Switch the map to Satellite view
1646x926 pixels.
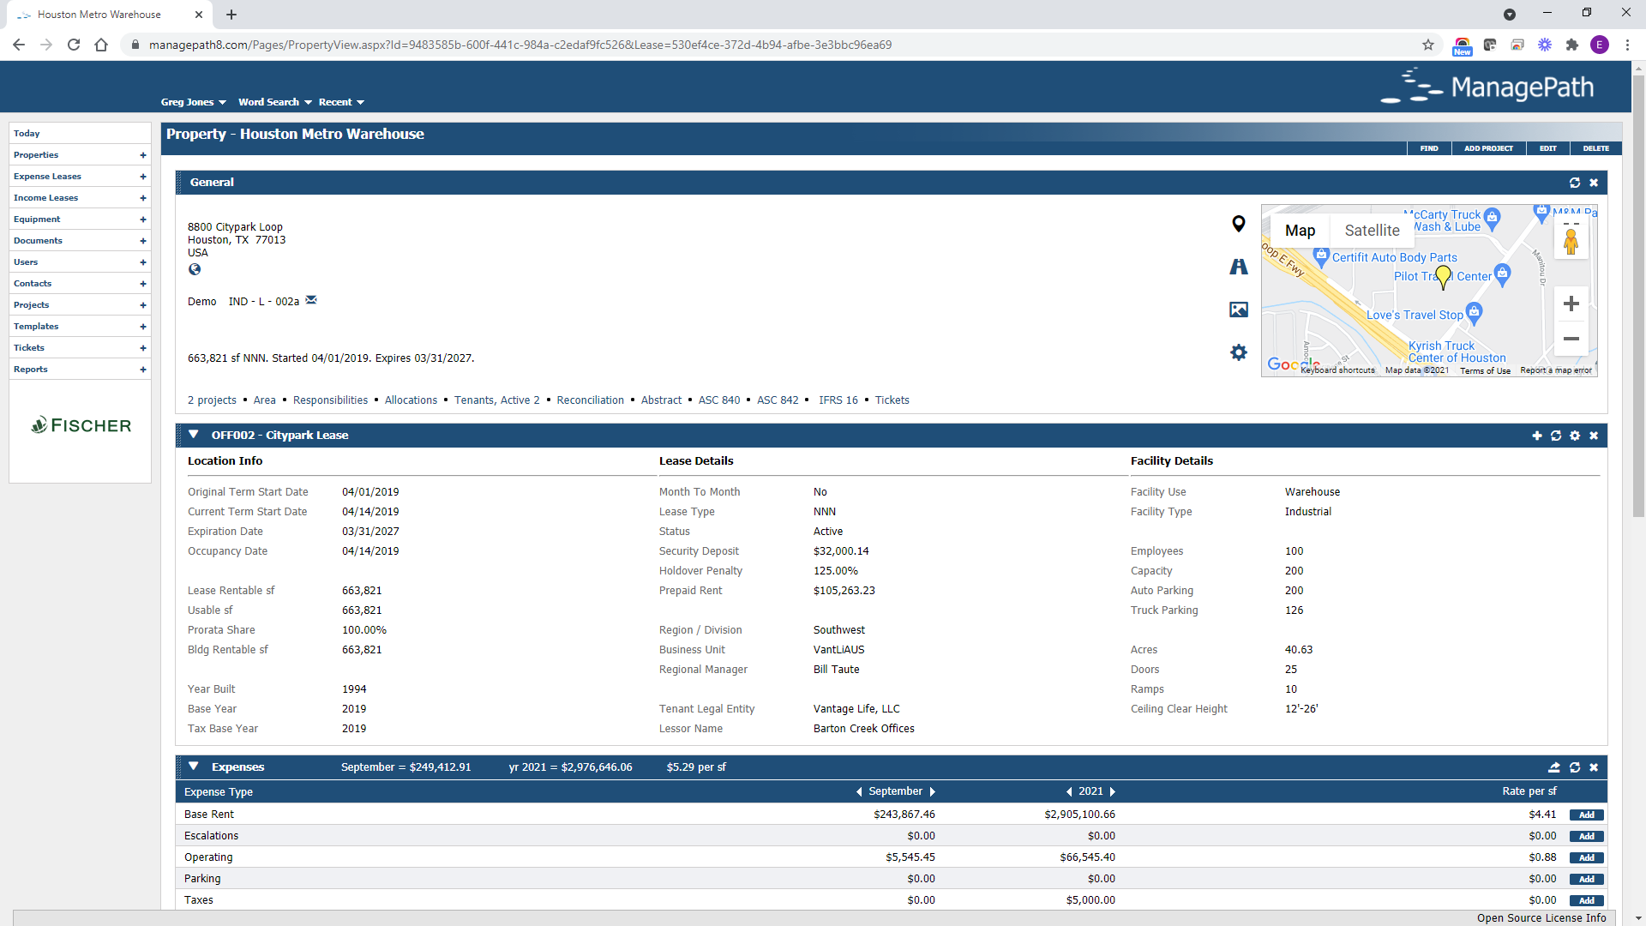[1371, 230]
